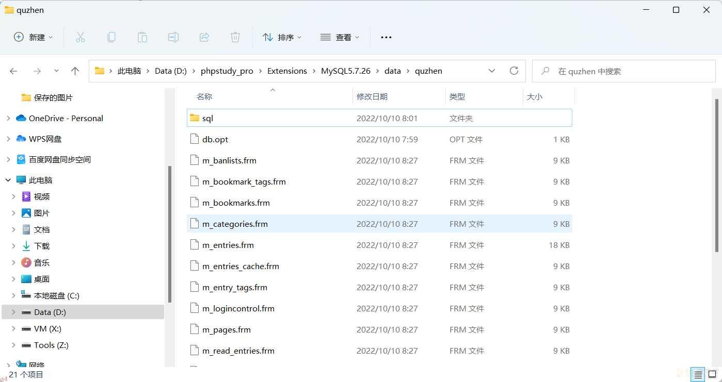Select the m_bookmarks.frm file
This screenshot has height=382, width=722.
point(379,203)
